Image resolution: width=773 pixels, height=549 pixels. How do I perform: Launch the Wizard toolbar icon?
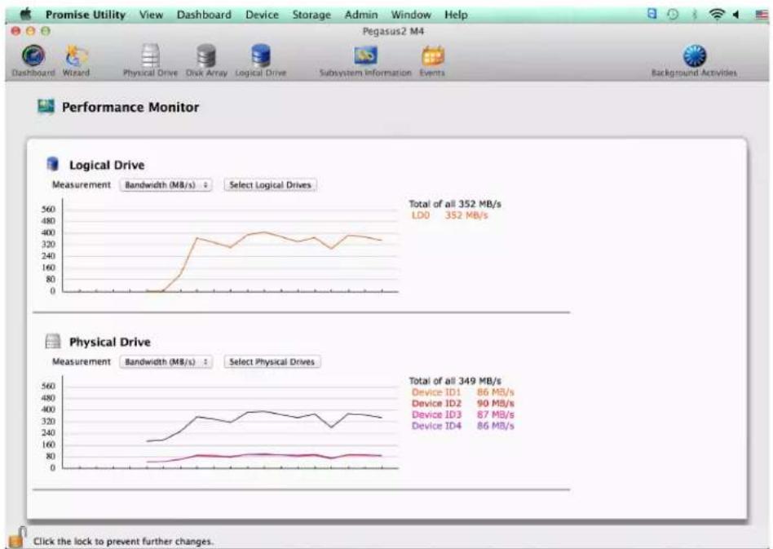coord(77,55)
